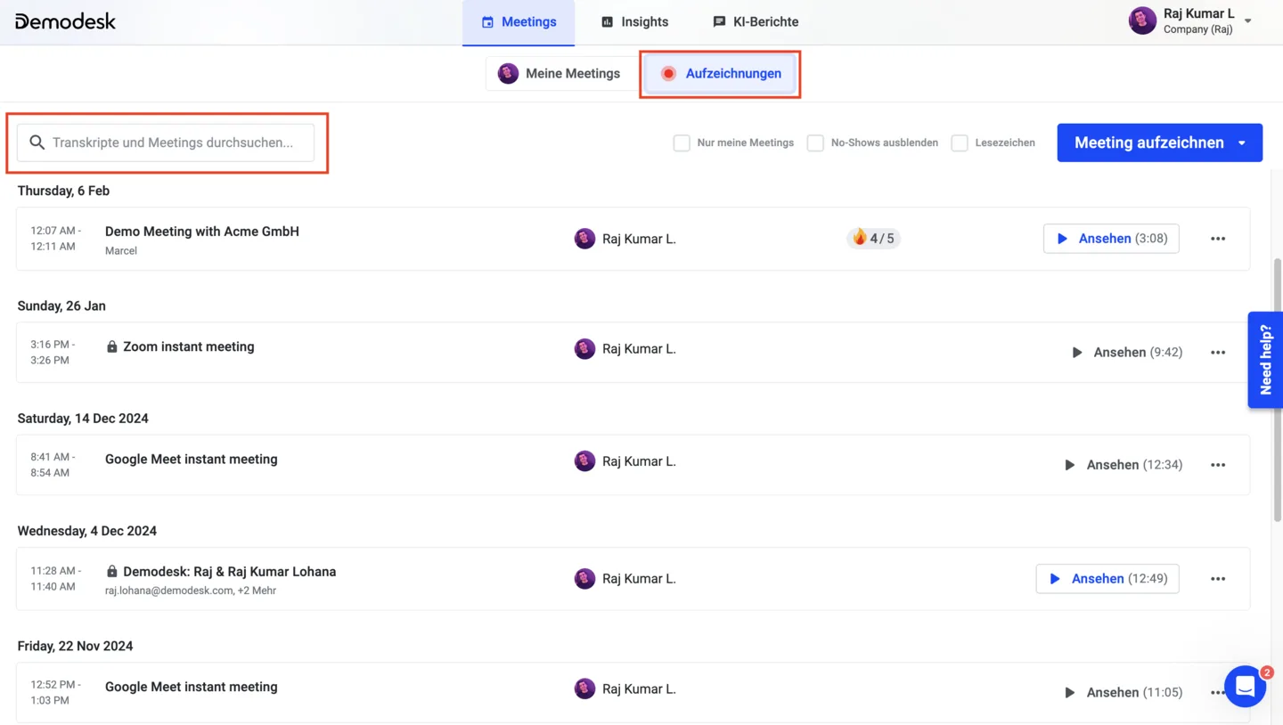Screen dimensions: 1283x725
Task: Play the Zoom instant meeting recording (9:42)
Action: [x=1127, y=353]
